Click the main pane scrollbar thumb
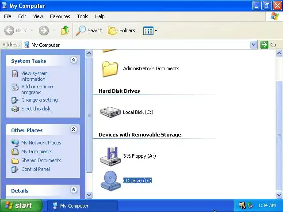 pos(279,136)
